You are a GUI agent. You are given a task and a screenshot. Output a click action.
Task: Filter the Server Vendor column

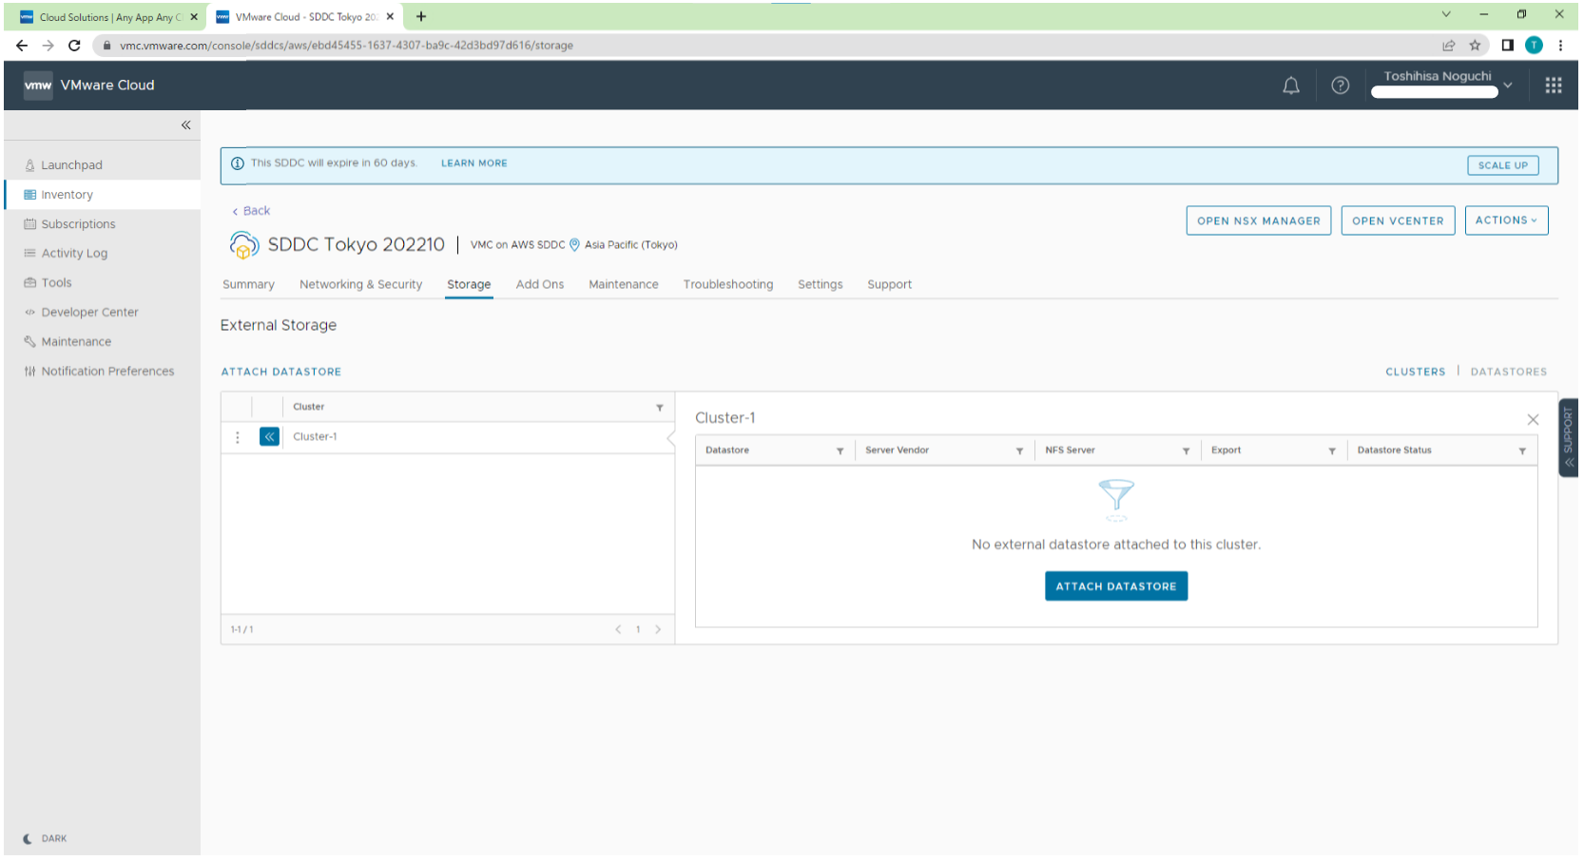pos(1020,451)
